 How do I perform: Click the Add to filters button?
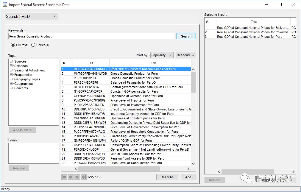coord(22,130)
